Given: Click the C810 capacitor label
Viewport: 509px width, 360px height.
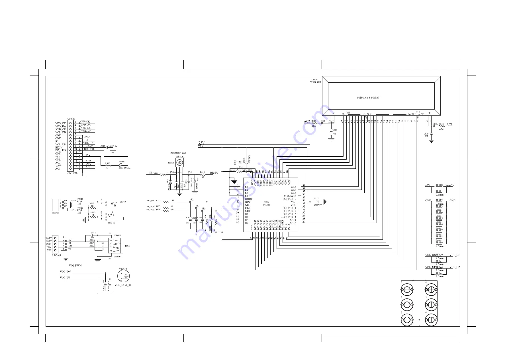Looking at the screenshot, I should click(103, 146).
